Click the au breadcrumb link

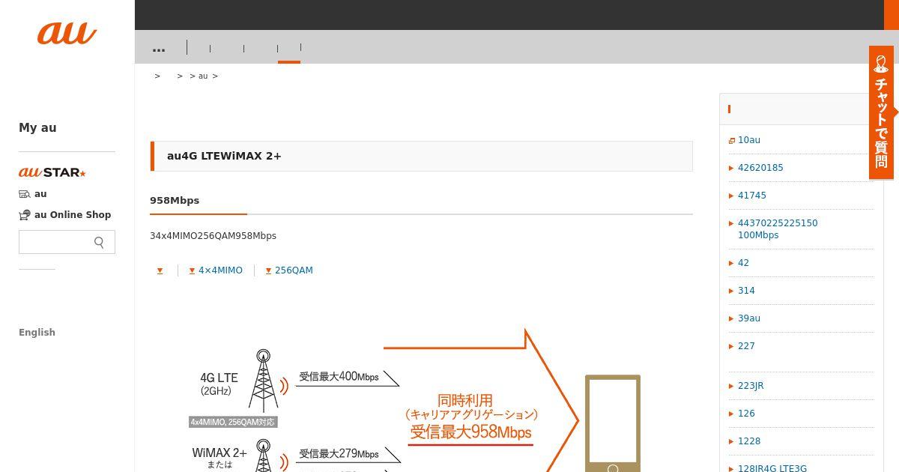pyautogui.click(x=203, y=76)
